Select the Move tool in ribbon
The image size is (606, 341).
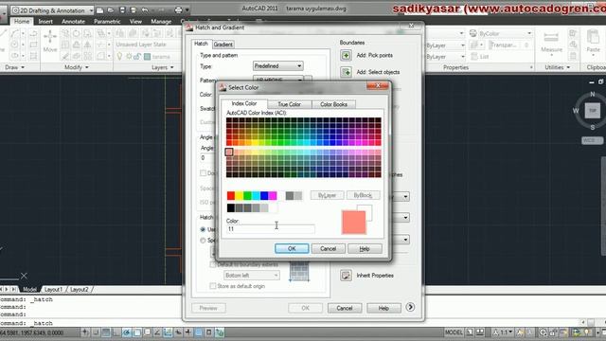click(50, 42)
